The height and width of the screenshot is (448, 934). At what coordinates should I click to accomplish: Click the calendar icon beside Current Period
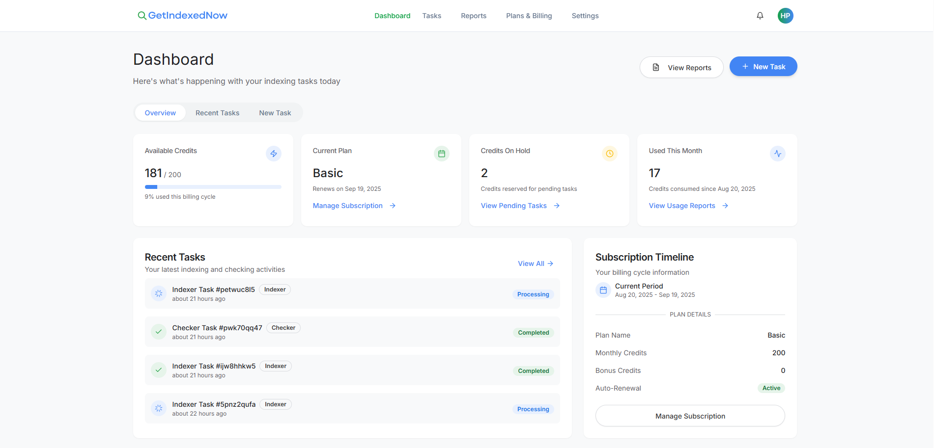pos(603,290)
